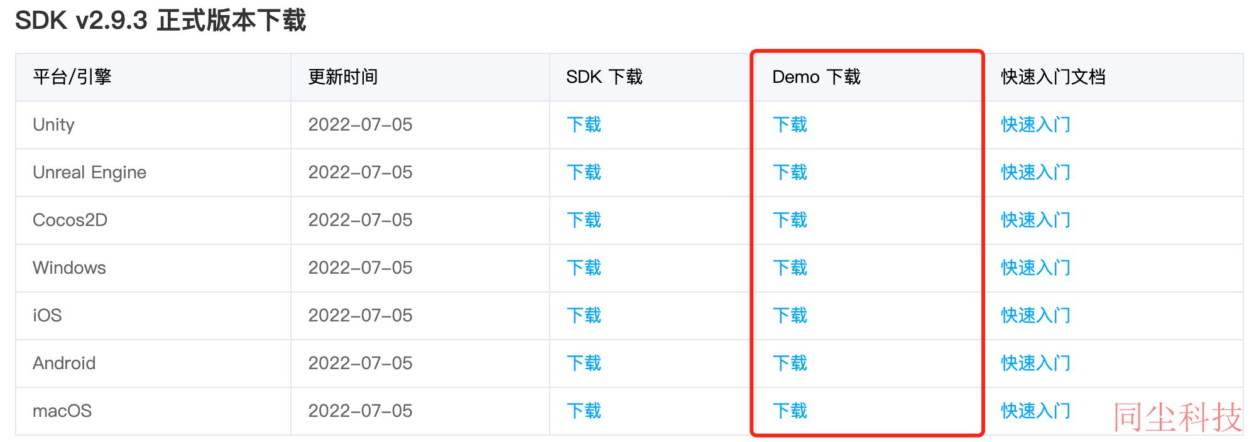Image resolution: width=1254 pixels, height=442 pixels.
Task: Download the Cocos2D Demo
Action: pos(790,220)
